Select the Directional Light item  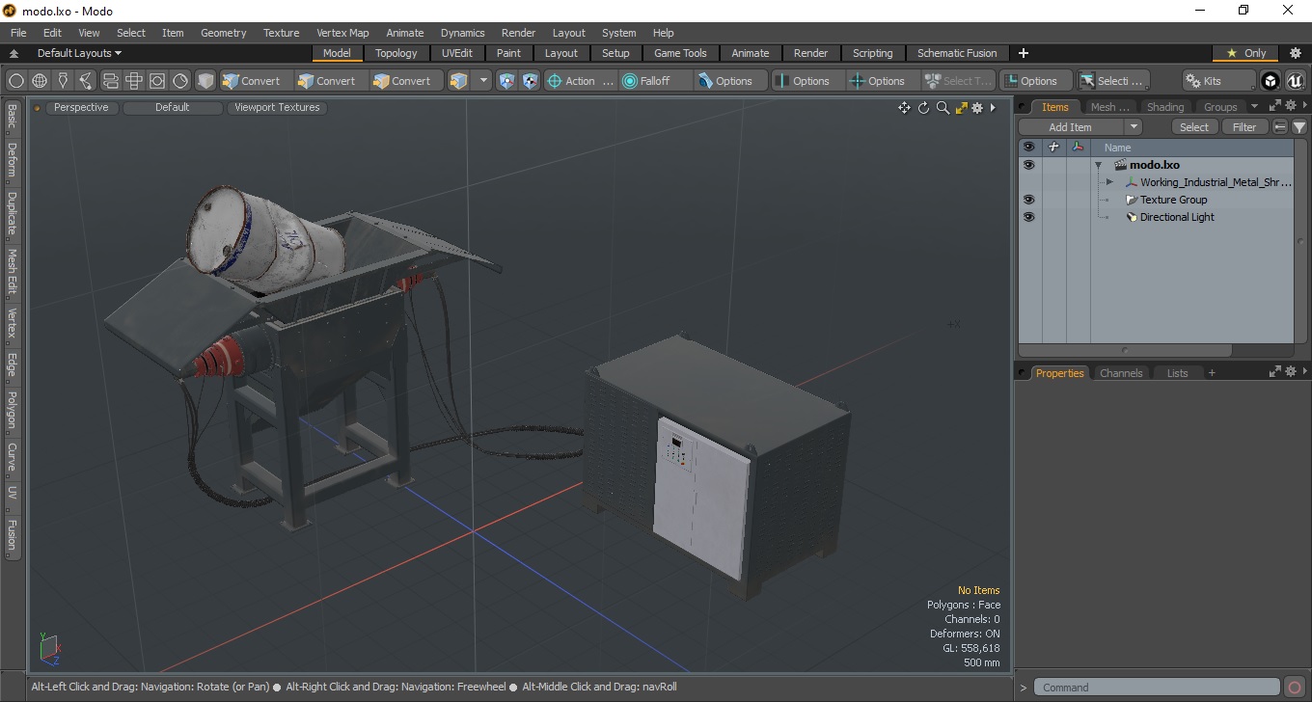point(1177,217)
